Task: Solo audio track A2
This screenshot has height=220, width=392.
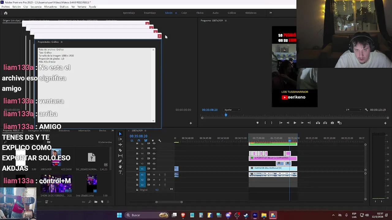Action: 159,180
